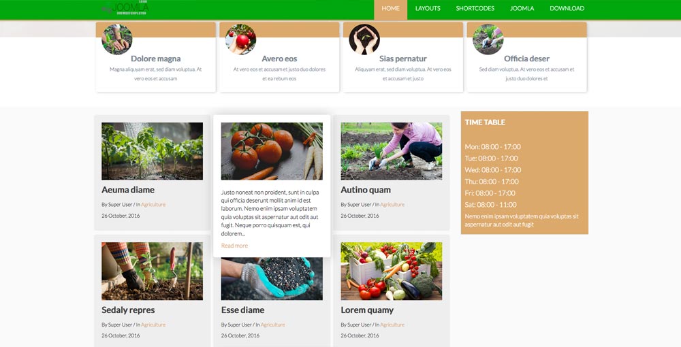Viewport: 681px width, 347px height.
Task: Open the Autino quam article title
Action: point(366,190)
